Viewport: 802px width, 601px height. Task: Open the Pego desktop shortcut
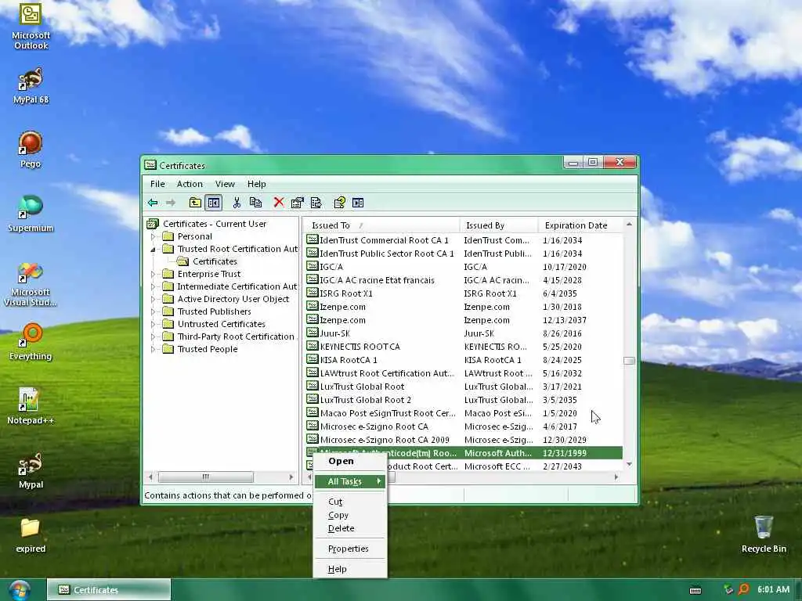pos(31,149)
